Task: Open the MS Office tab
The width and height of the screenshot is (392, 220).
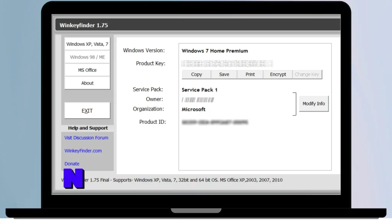Action: (87, 70)
